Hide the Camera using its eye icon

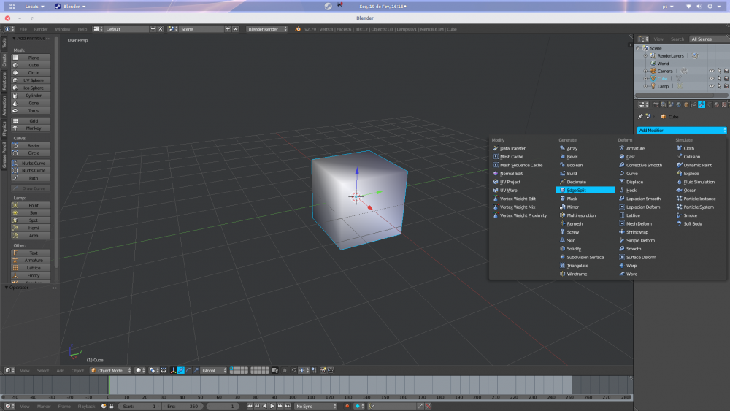[x=711, y=71]
